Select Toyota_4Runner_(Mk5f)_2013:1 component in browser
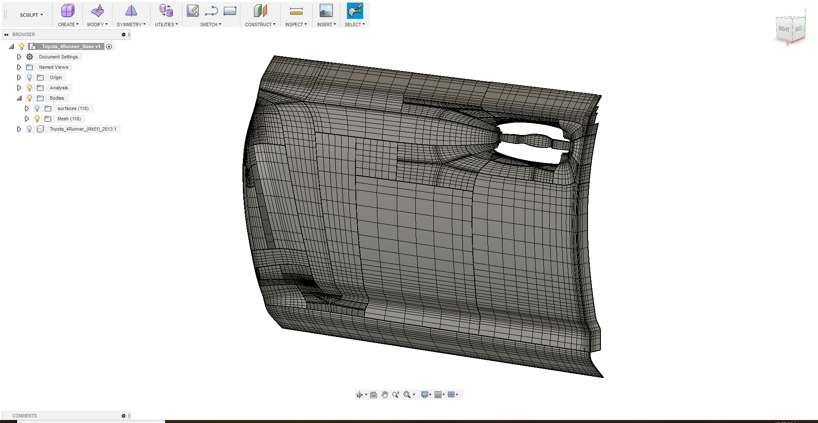Image resolution: width=818 pixels, height=423 pixels. (83, 129)
